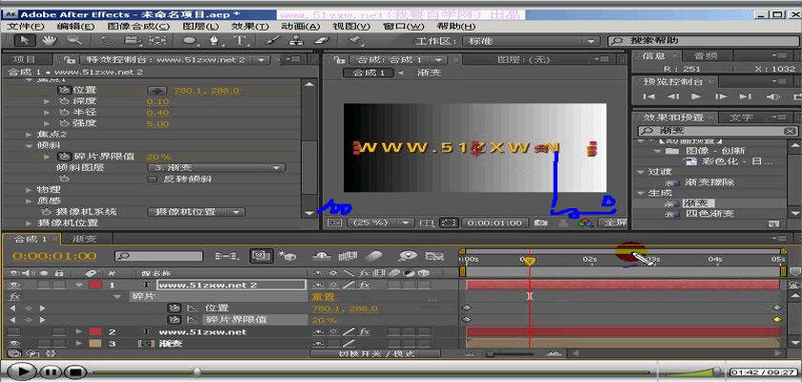The width and height of the screenshot is (802, 382).
Task: Click play in the 预览控制台 panel
Action: (696, 96)
